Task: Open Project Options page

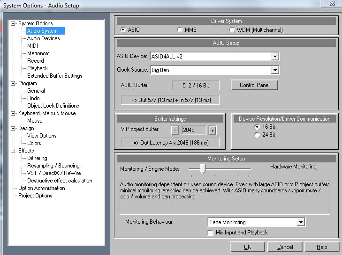Action: click(x=35, y=196)
